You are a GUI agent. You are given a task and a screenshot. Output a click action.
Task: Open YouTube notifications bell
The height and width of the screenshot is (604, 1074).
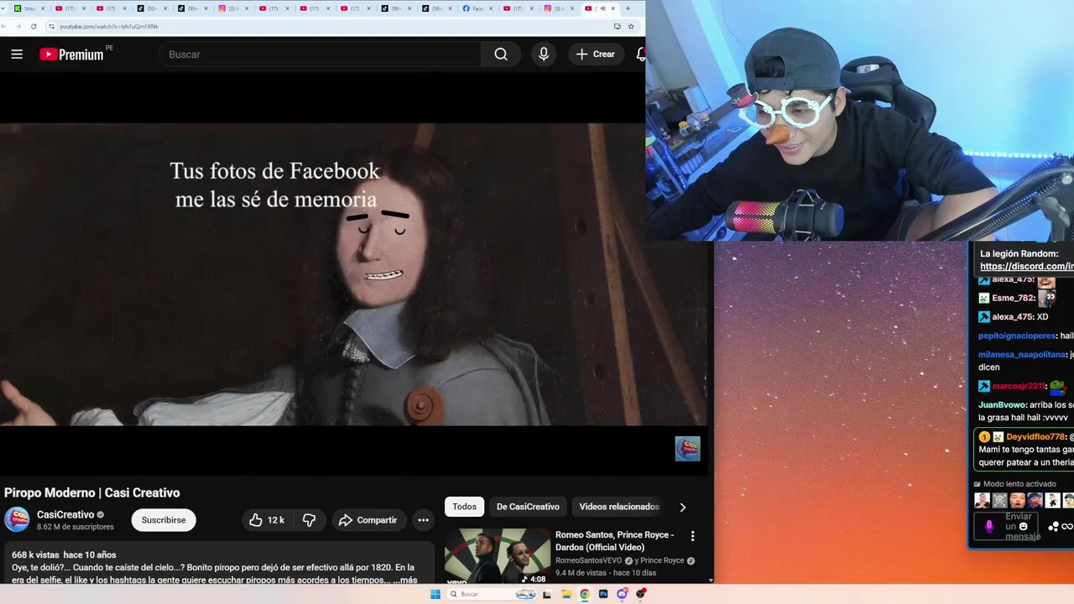coord(641,54)
